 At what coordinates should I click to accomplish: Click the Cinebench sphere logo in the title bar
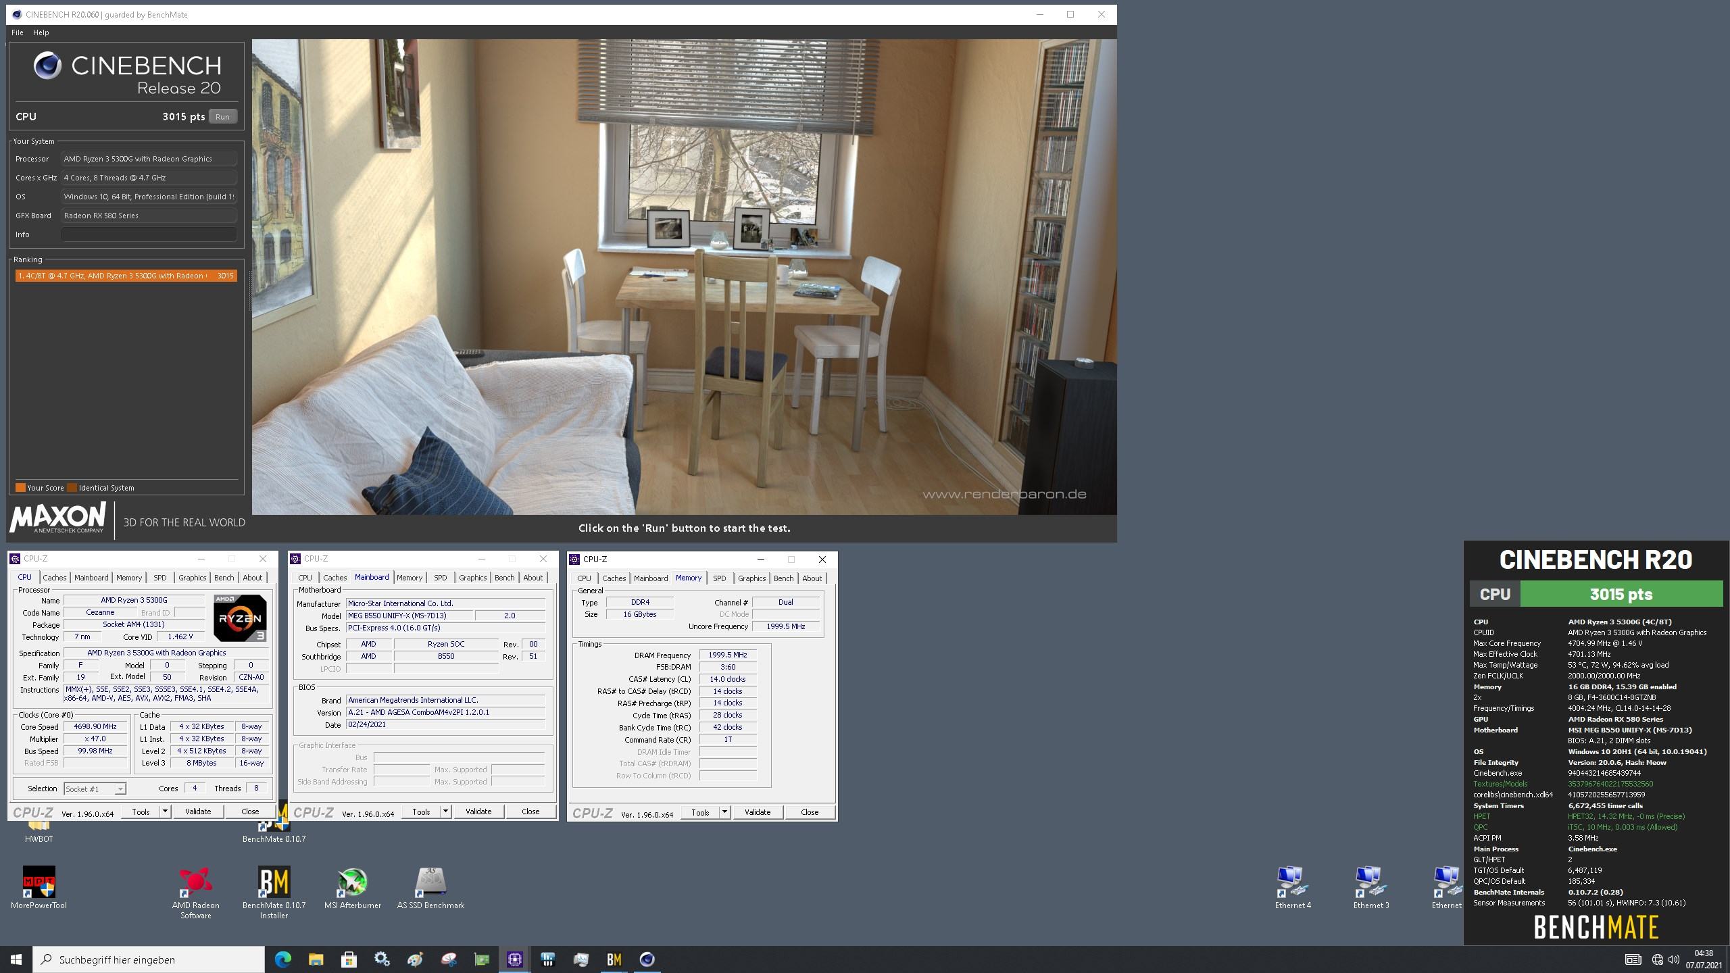(17, 14)
